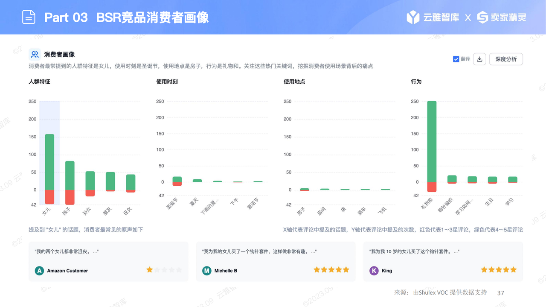Click the 下午 axis label
Image resolution: width=546 pixels, height=307 pixels.
point(234,202)
